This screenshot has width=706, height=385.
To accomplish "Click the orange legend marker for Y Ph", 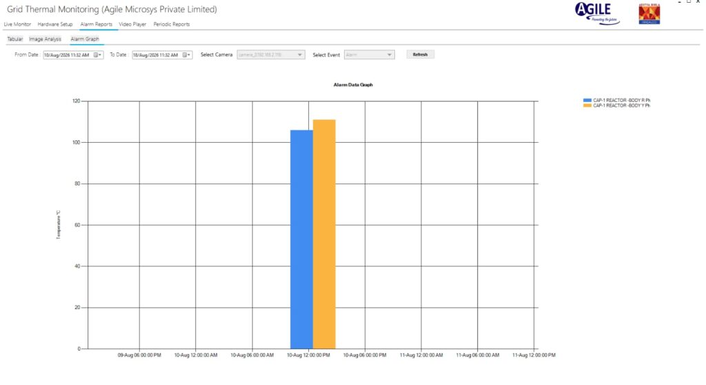I will coord(587,106).
